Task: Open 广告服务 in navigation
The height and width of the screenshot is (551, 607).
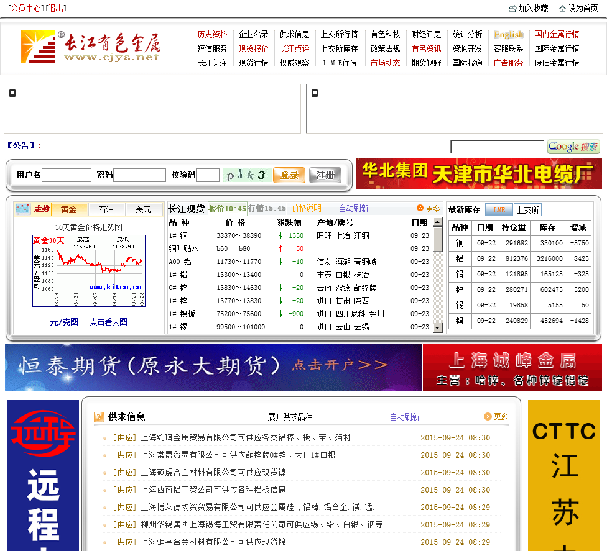Action: coord(508,63)
